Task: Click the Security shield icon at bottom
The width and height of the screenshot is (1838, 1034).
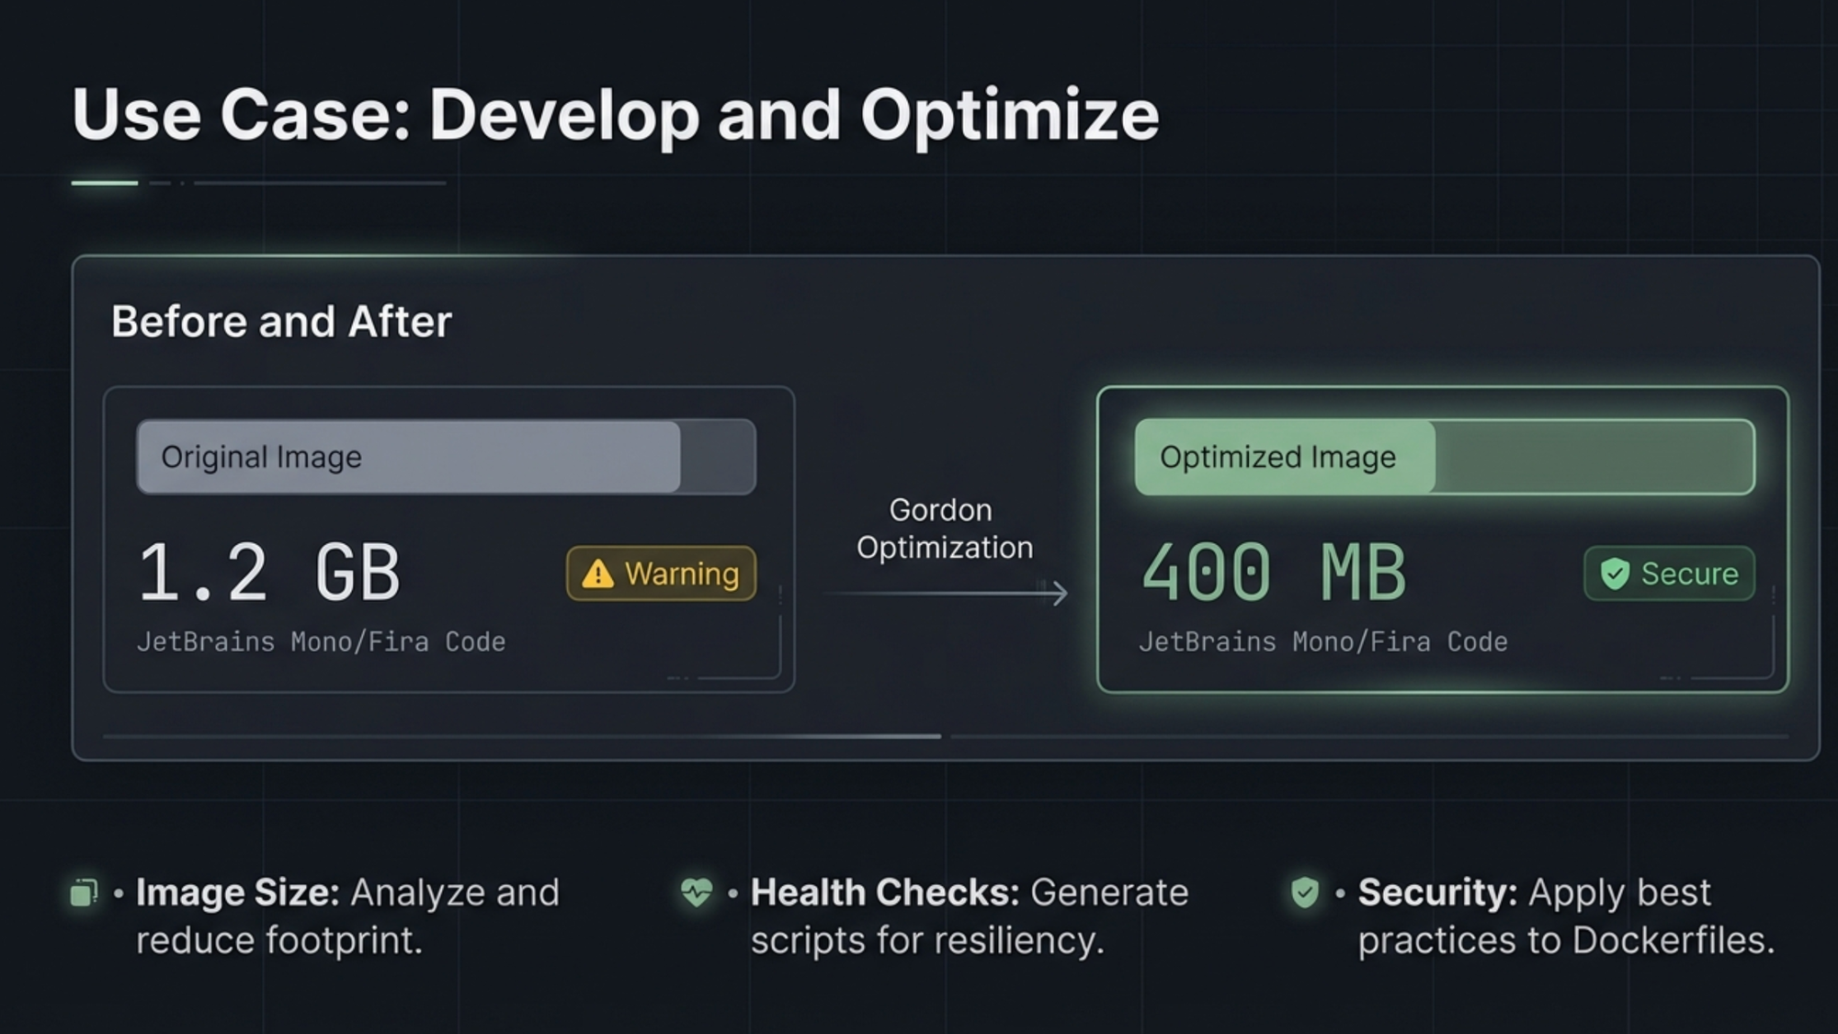Action: [x=1305, y=892]
